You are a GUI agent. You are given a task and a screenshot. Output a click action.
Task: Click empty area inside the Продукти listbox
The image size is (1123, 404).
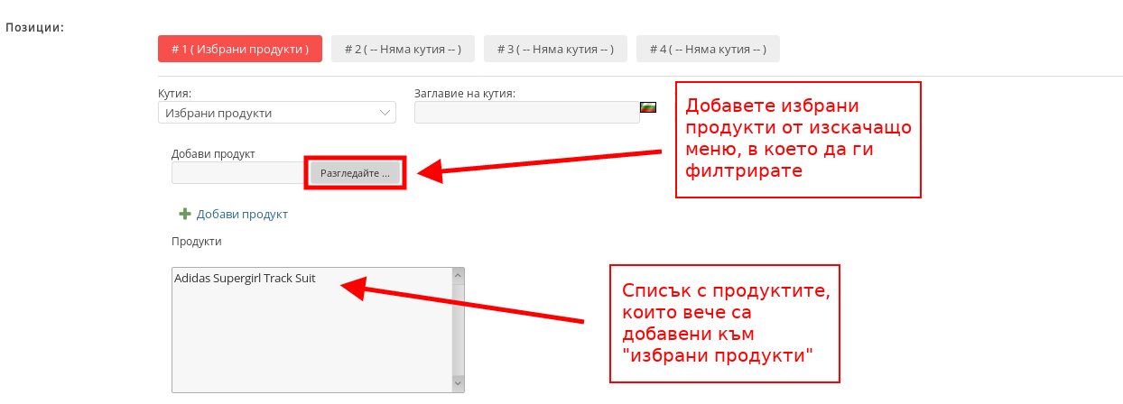pos(307,343)
